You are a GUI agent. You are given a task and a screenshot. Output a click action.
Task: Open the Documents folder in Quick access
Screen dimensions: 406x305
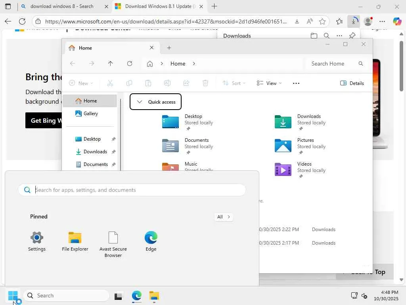point(188,146)
